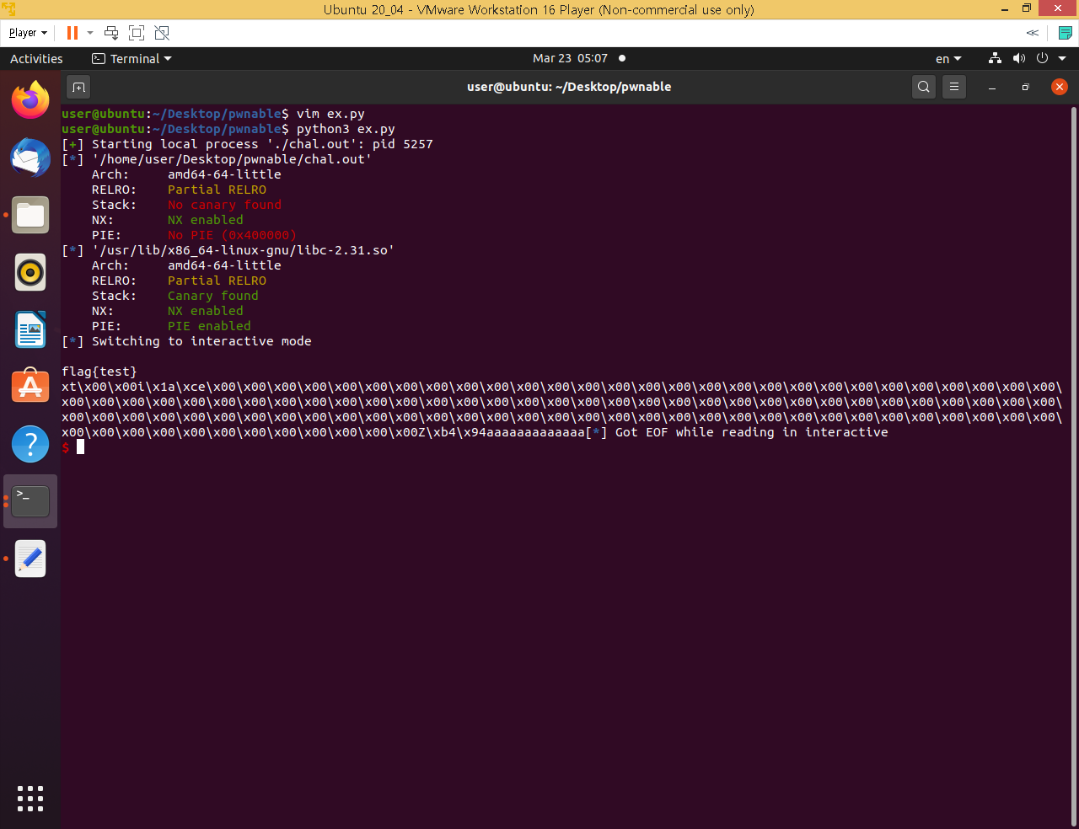The width and height of the screenshot is (1079, 829).
Task: Open the terminal search button
Action: coord(924,87)
